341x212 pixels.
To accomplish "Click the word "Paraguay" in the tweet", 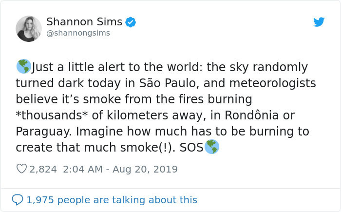I will coord(44,132).
